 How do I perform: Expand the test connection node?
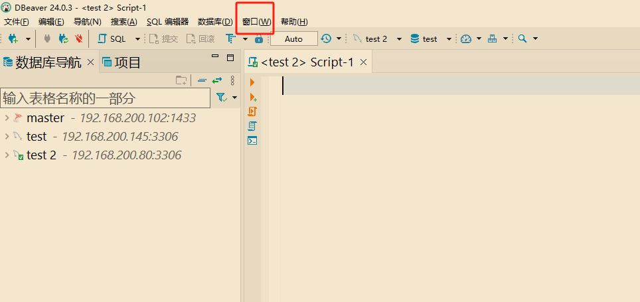coord(7,137)
